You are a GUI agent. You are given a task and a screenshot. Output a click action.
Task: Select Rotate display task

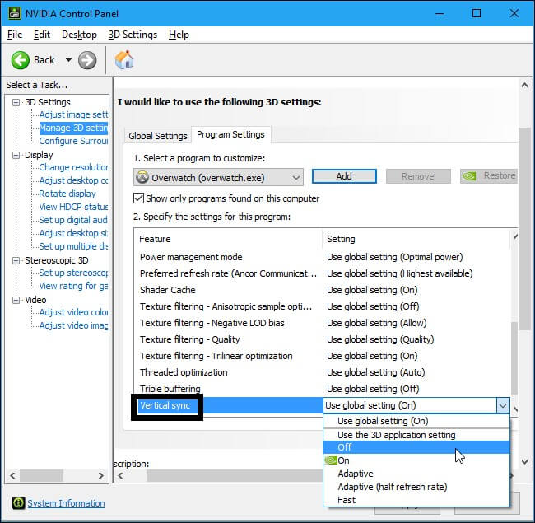coord(67,194)
